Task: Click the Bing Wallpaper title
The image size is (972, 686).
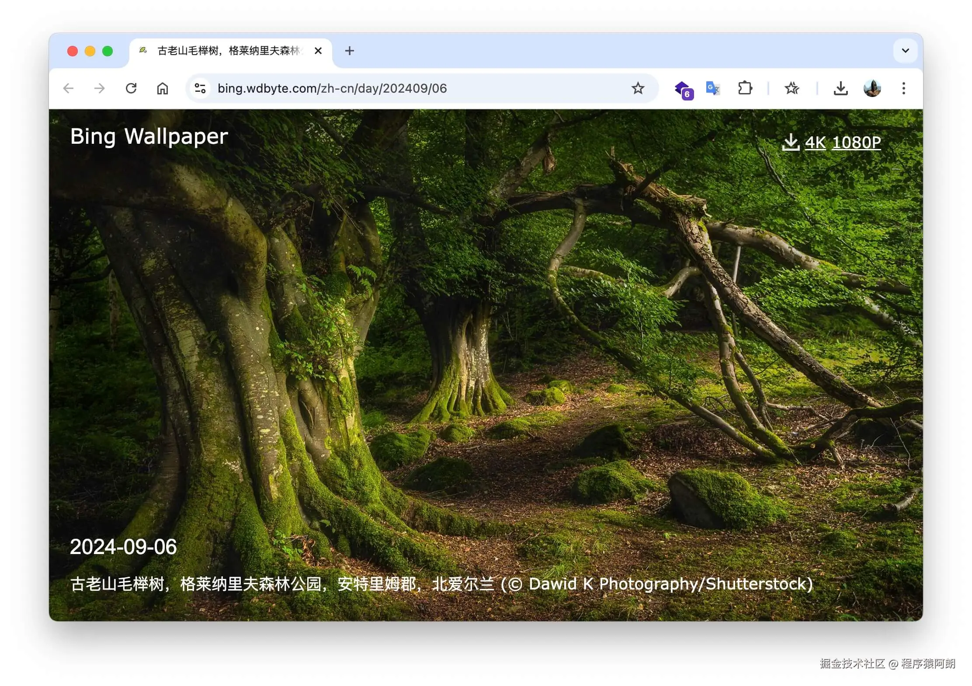Action: [x=149, y=136]
